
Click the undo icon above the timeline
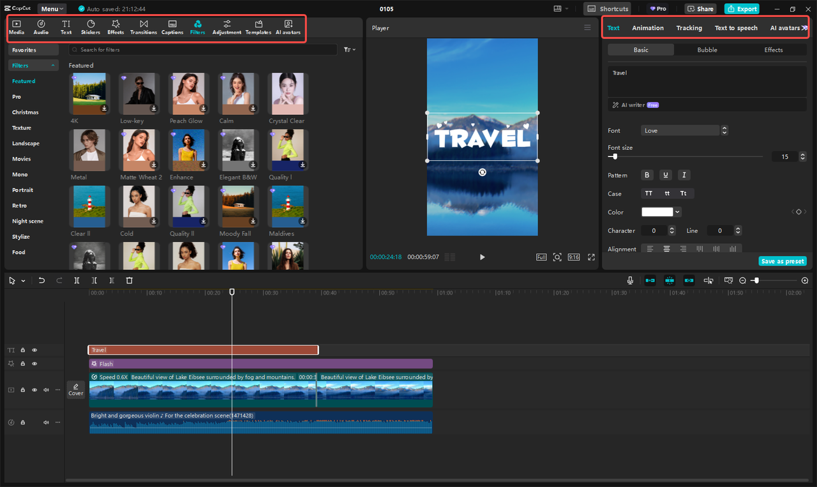coord(41,280)
